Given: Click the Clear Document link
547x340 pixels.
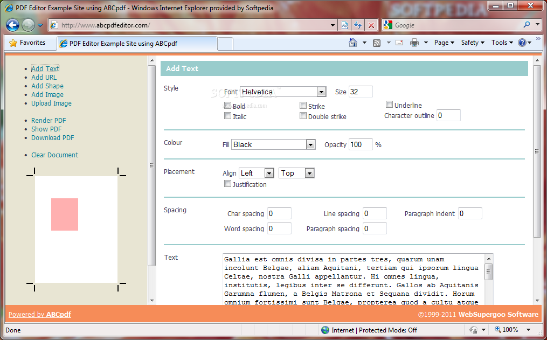Looking at the screenshot, I should tap(55, 155).
